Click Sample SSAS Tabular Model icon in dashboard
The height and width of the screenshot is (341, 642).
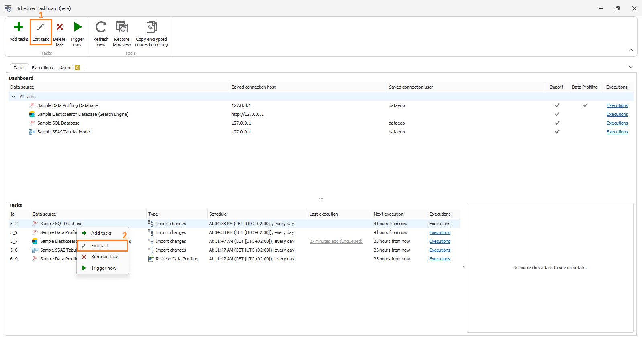32,132
